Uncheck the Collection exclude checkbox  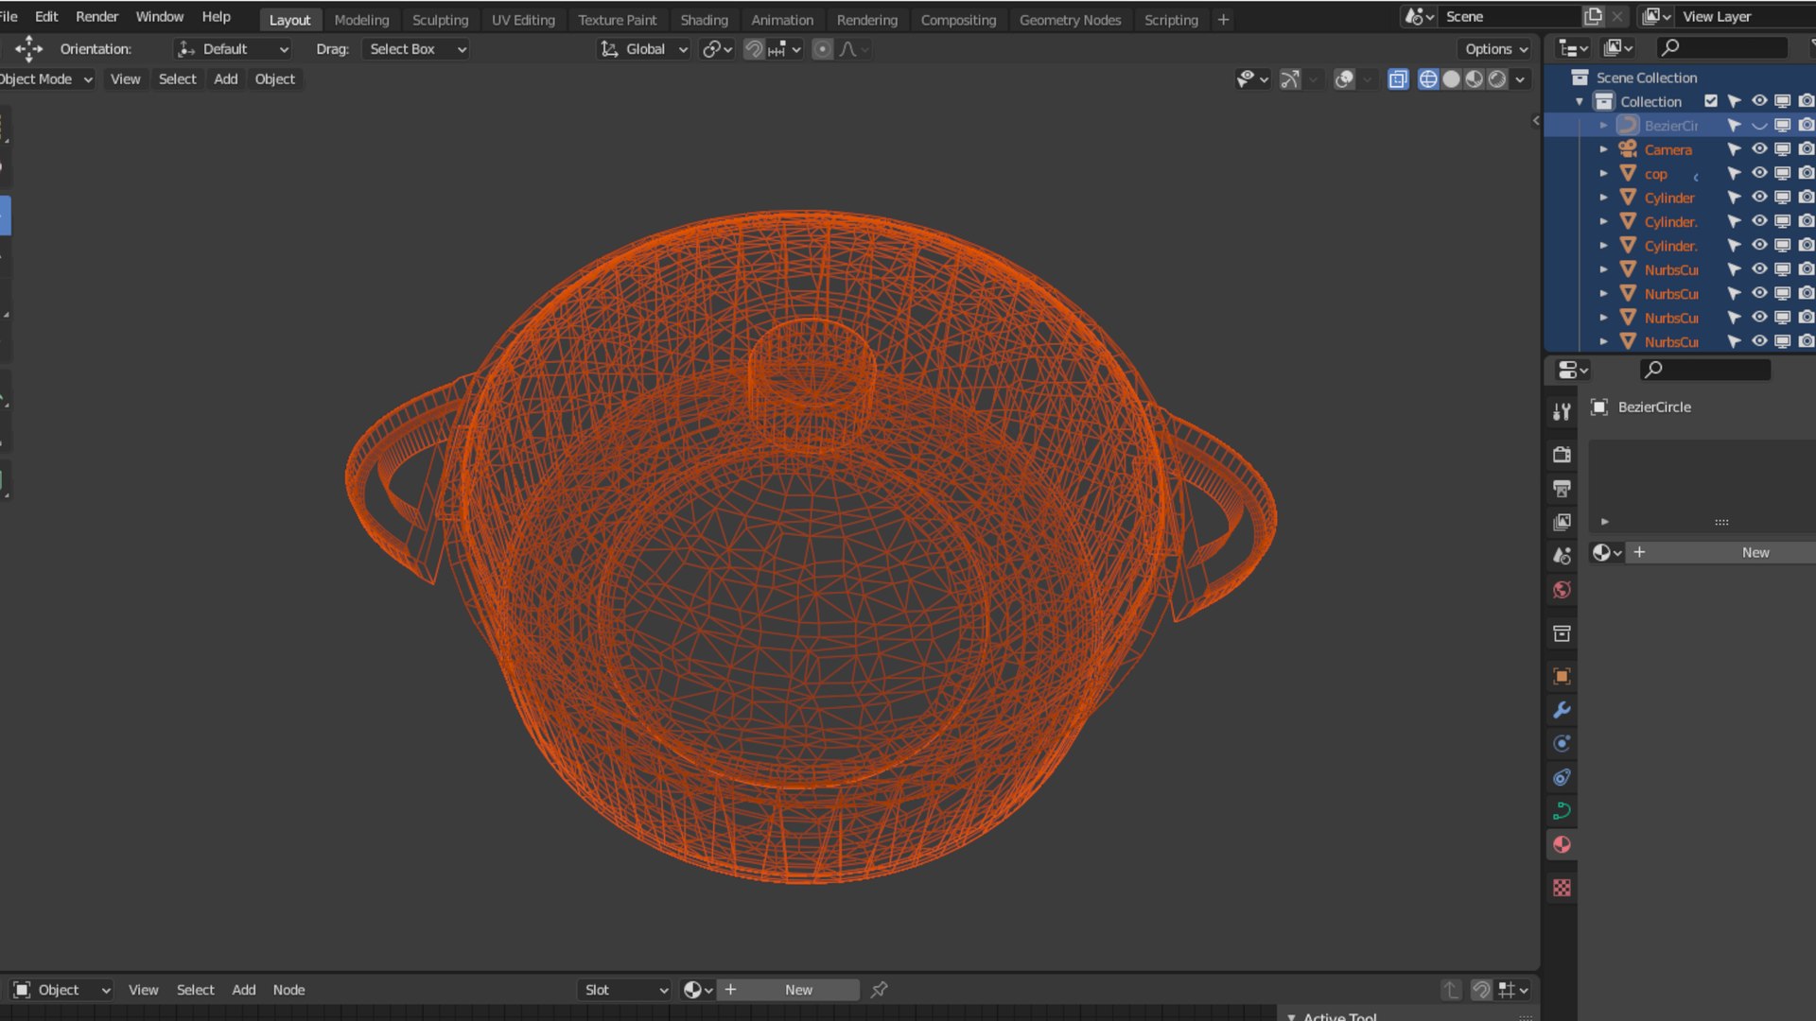[x=1710, y=101]
